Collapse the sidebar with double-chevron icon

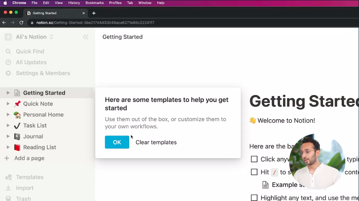pos(86,37)
